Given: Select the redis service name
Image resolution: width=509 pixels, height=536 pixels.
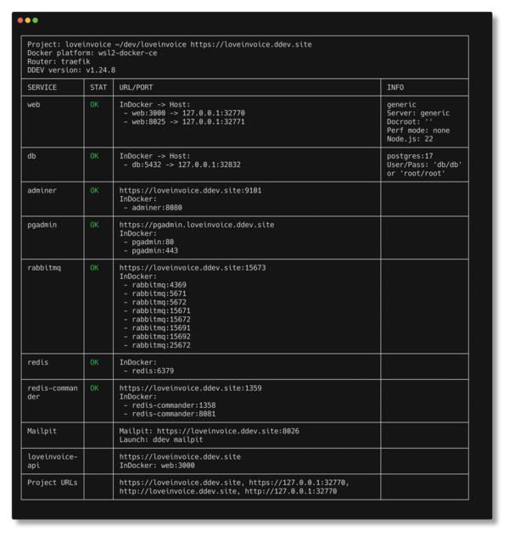Looking at the screenshot, I should (x=37, y=362).
